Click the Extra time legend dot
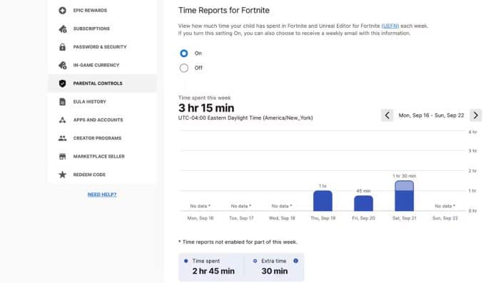The height and width of the screenshot is (283, 503). coord(255,261)
